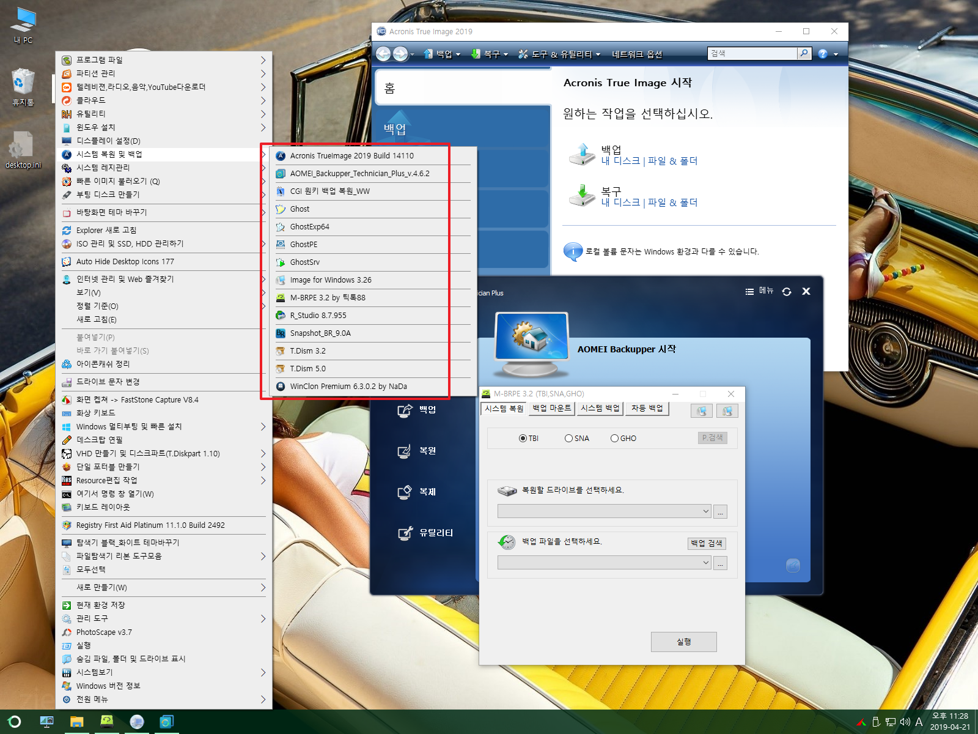Open the 휴지통 recycle bin icon
This screenshot has height=734, width=978.
(x=23, y=87)
